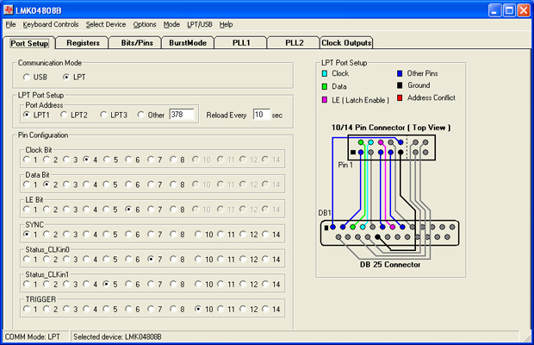
Task: Click the magenta LE Latch Enable swatch
Action: coord(324,101)
